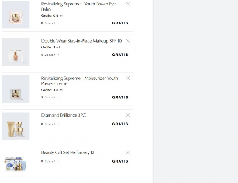Image resolution: width=238 pixels, height=183 pixels.
Task: Click Stückzahl text under Beauty Gift Set
Action: click(x=50, y=161)
